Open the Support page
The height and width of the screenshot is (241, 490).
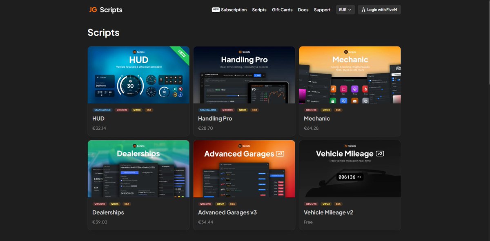[x=322, y=10]
